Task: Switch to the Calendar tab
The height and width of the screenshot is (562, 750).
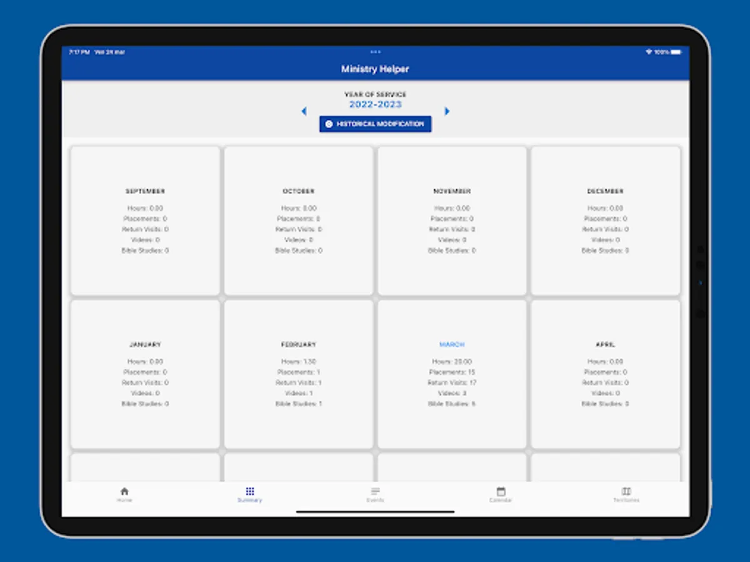Action: [501, 495]
